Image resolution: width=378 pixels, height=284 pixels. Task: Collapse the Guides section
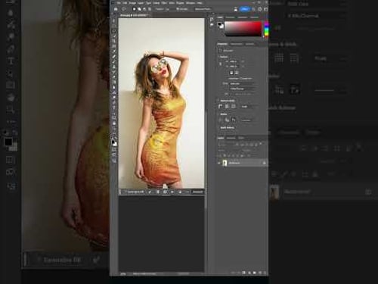218,114
